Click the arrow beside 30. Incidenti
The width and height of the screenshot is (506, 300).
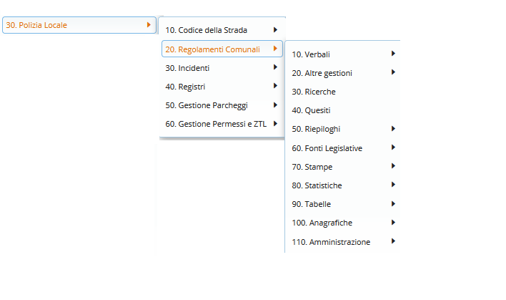coord(275,68)
